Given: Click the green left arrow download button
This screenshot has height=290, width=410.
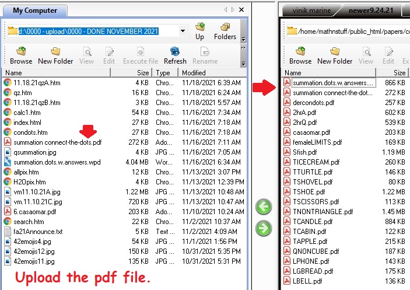Looking at the screenshot, I should pos(264,207).
